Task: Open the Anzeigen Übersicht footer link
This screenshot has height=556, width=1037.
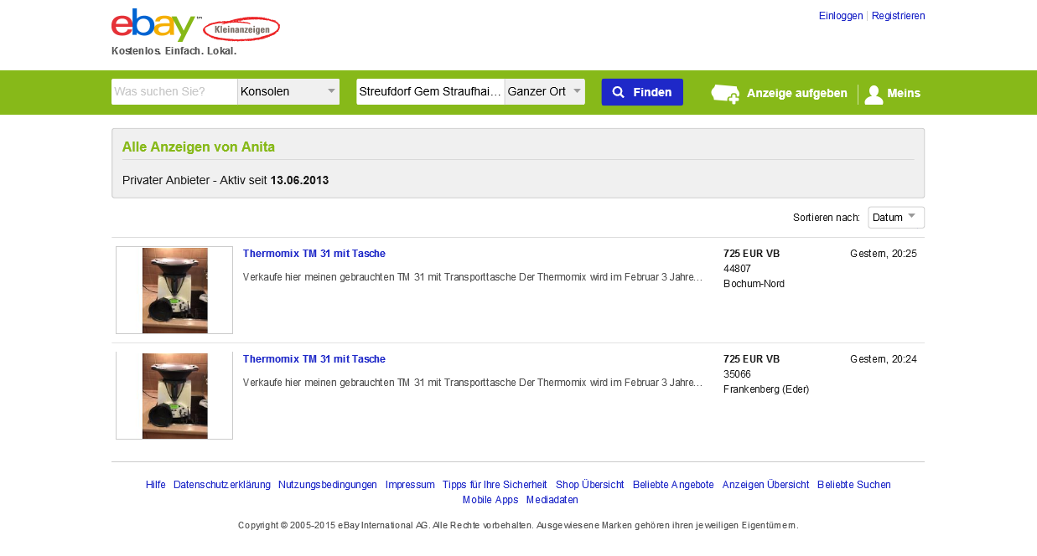Action: 765,485
